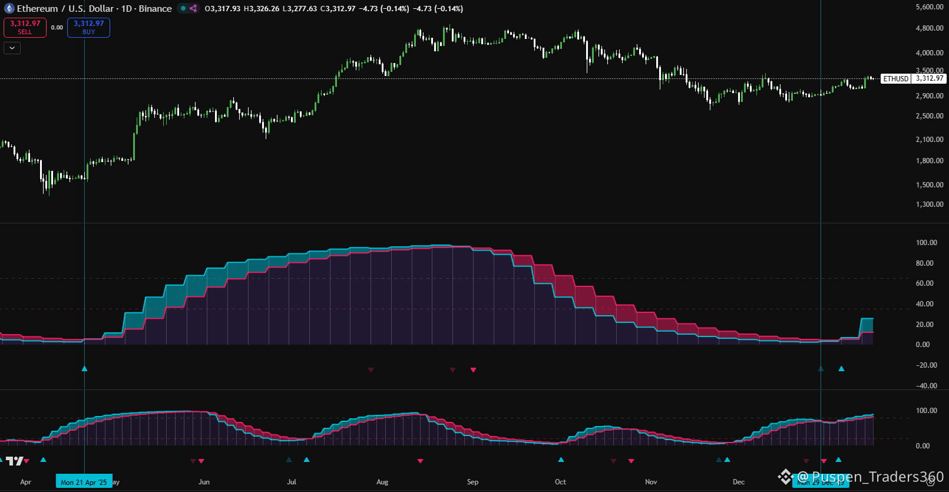This screenshot has width=949, height=492.
Task: Click the cyan triangle just above the Oct label
Action: (x=561, y=460)
